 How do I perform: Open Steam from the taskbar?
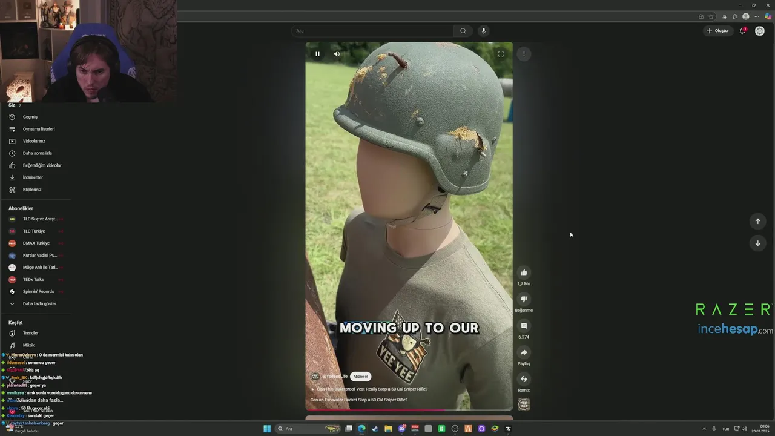tap(375, 429)
